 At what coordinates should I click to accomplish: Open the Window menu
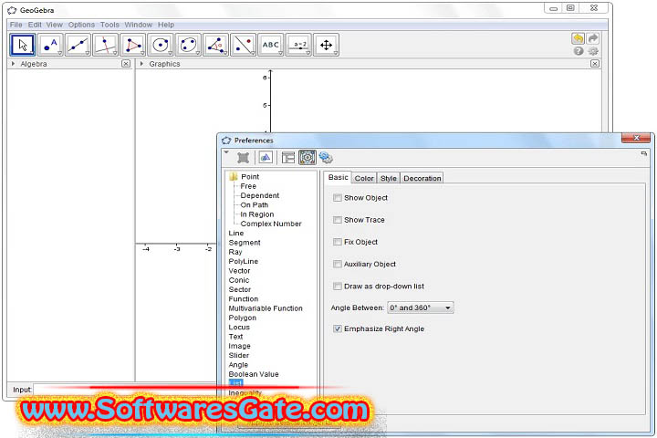[x=139, y=25]
